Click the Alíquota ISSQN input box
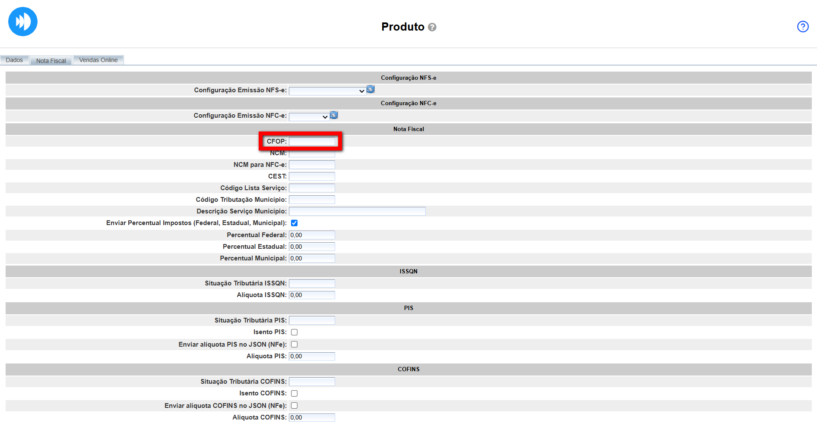 312,295
